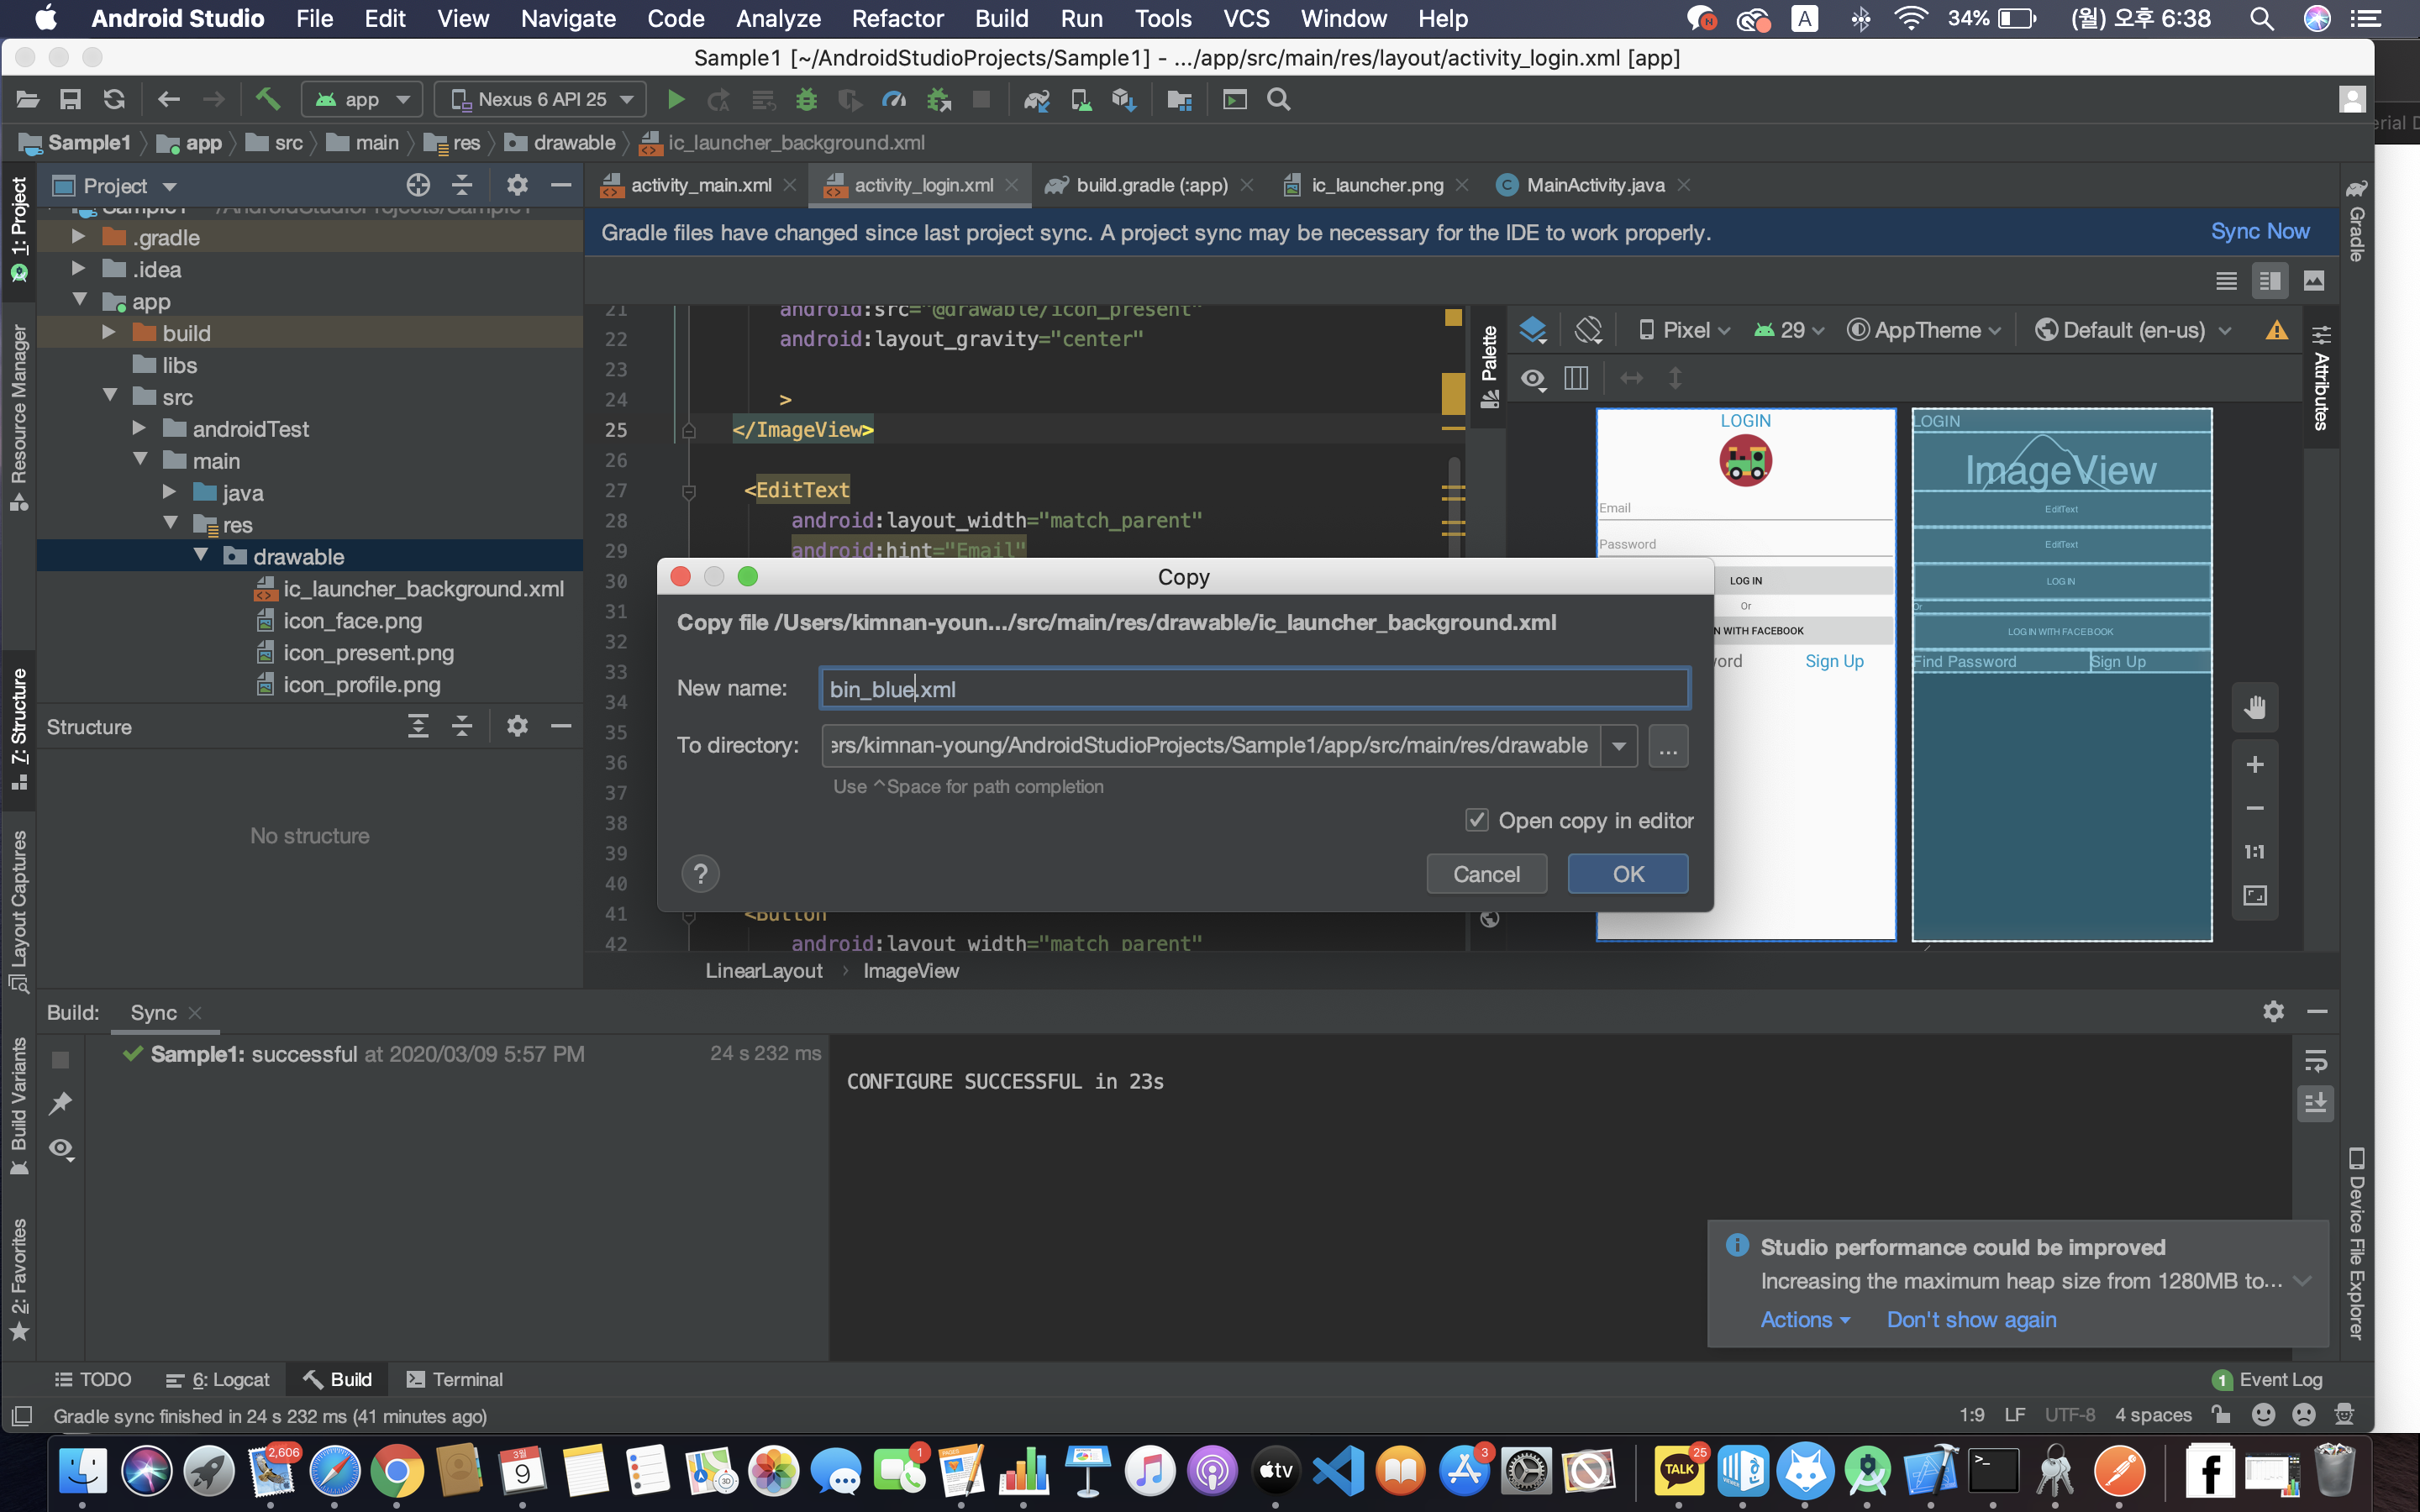
Task: Open the Build panel settings gear
Action: tap(2273, 1012)
